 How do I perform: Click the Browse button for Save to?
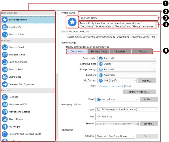(x=149, y=124)
